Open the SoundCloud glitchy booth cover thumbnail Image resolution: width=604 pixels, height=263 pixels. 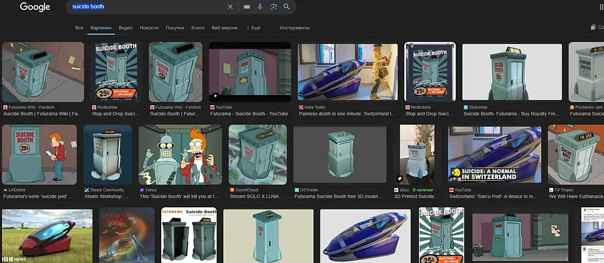click(x=257, y=155)
